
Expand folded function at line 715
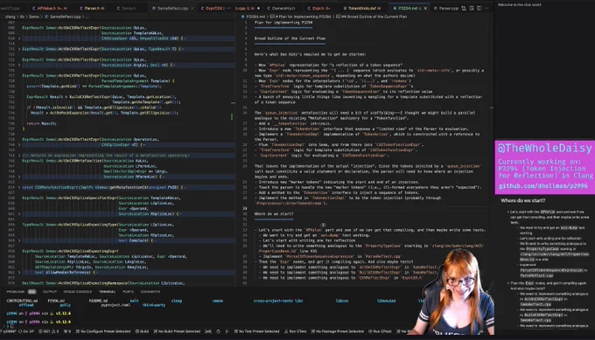(x=19, y=49)
